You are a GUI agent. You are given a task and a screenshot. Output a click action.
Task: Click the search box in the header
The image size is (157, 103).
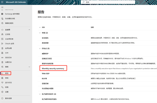[108, 2]
